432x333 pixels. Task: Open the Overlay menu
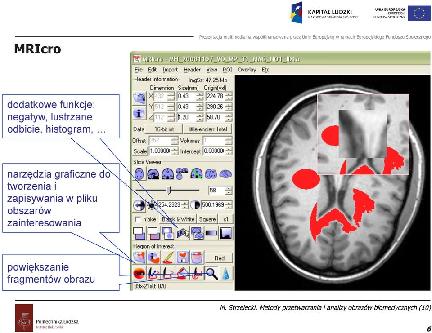pyautogui.click(x=247, y=70)
